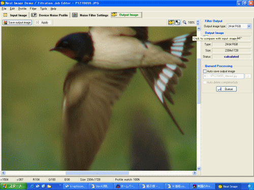Toggle Auto delete completed job checkbox
Screen dimensions: 254x190
pyautogui.click(x=205, y=82)
